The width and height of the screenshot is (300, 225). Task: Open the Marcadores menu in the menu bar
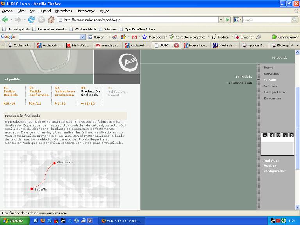pos(64,11)
